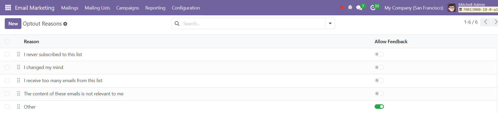Open the chat messages icon
Viewport: 498px width, 113px height.
tap(359, 8)
